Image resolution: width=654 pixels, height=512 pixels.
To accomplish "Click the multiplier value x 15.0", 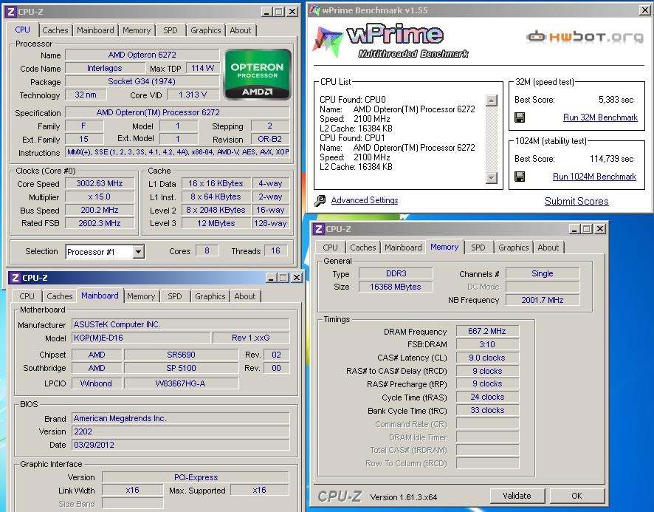I will pyautogui.click(x=100, y=197).
